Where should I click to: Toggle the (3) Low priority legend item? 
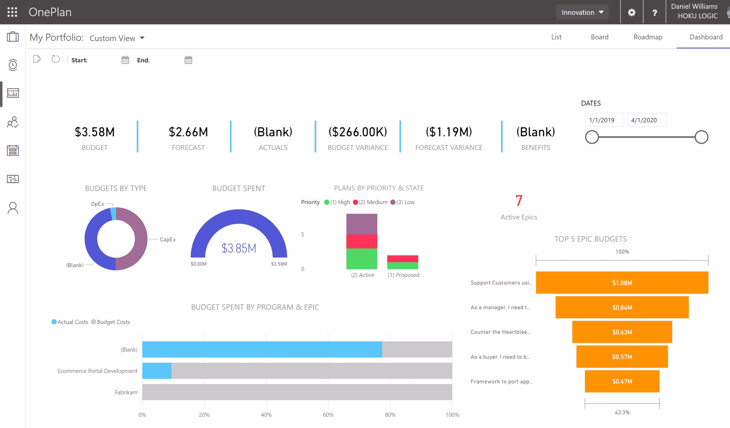coord(402,202)
